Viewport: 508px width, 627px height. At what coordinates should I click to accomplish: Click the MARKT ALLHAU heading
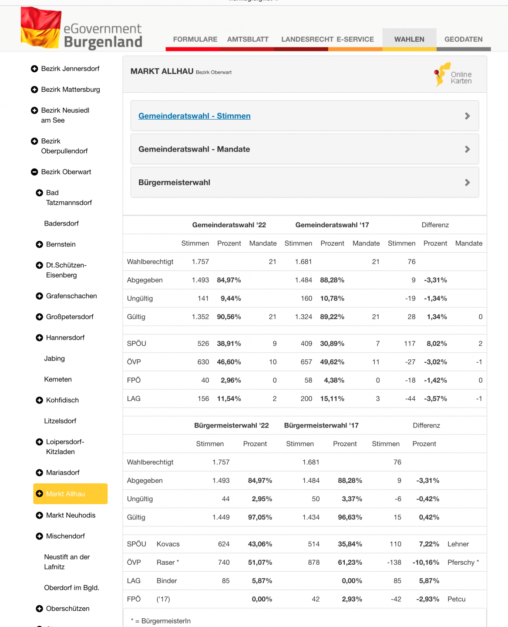coord(162,71)
